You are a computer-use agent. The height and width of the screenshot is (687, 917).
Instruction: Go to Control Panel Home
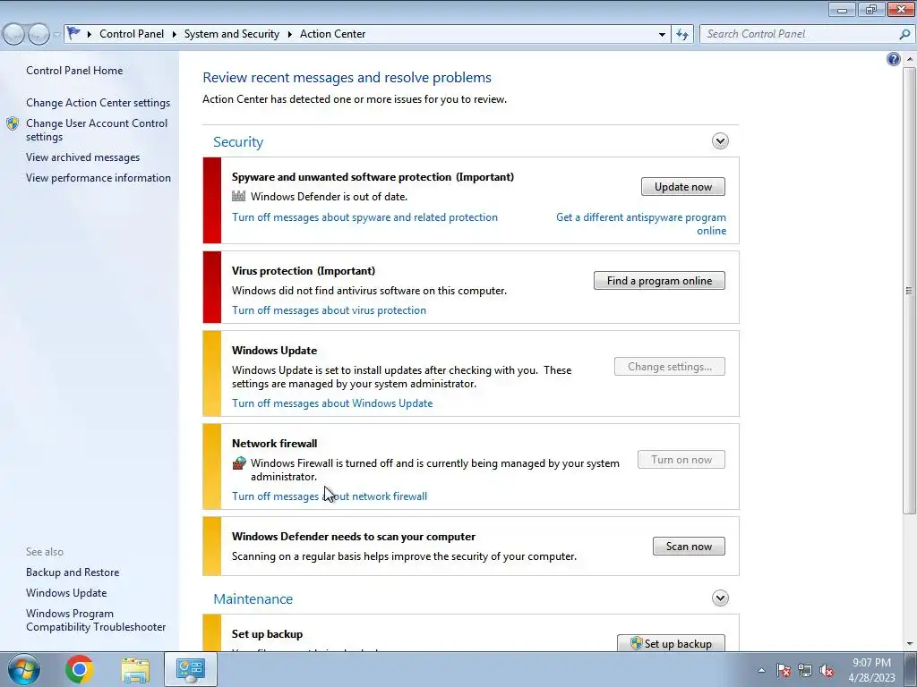tap(74, 70)
